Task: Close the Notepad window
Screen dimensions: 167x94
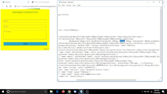Action: point(159,2)
